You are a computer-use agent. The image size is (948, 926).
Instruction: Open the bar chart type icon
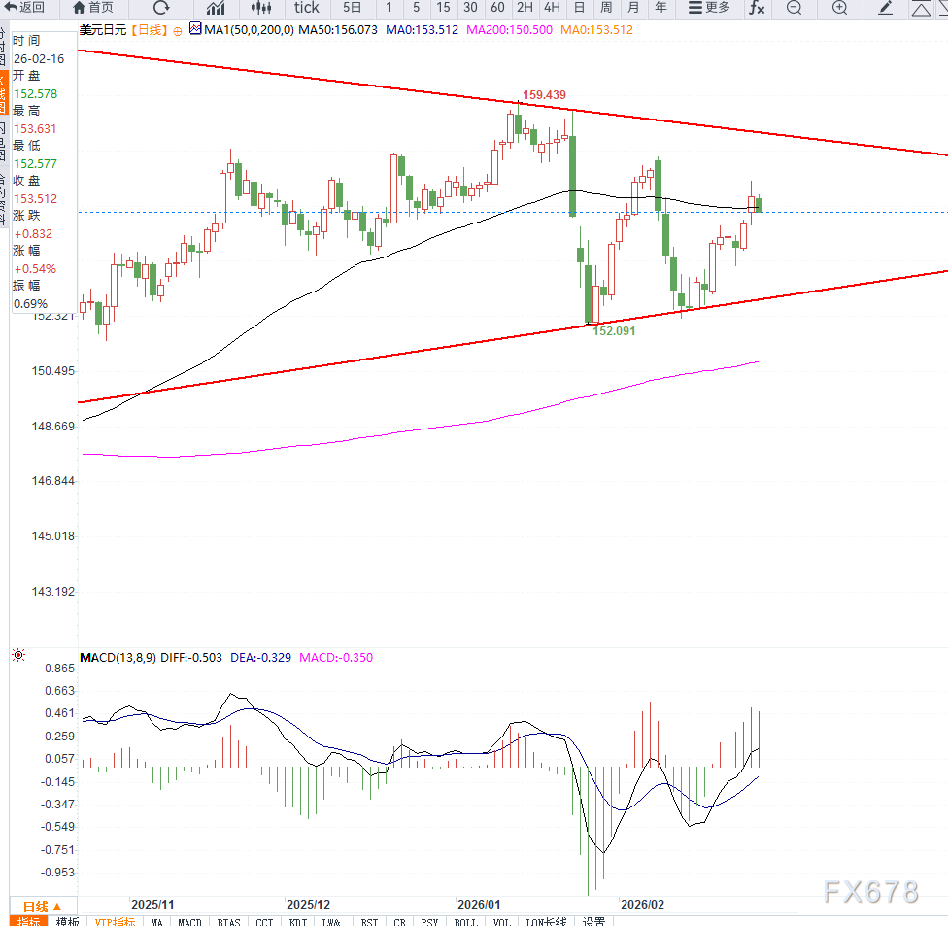coord(215,8)
